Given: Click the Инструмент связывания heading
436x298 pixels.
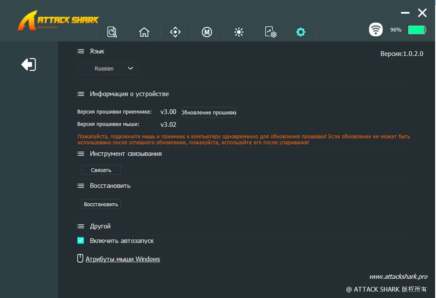Looking at the screenshot, I should click(126, 154).
